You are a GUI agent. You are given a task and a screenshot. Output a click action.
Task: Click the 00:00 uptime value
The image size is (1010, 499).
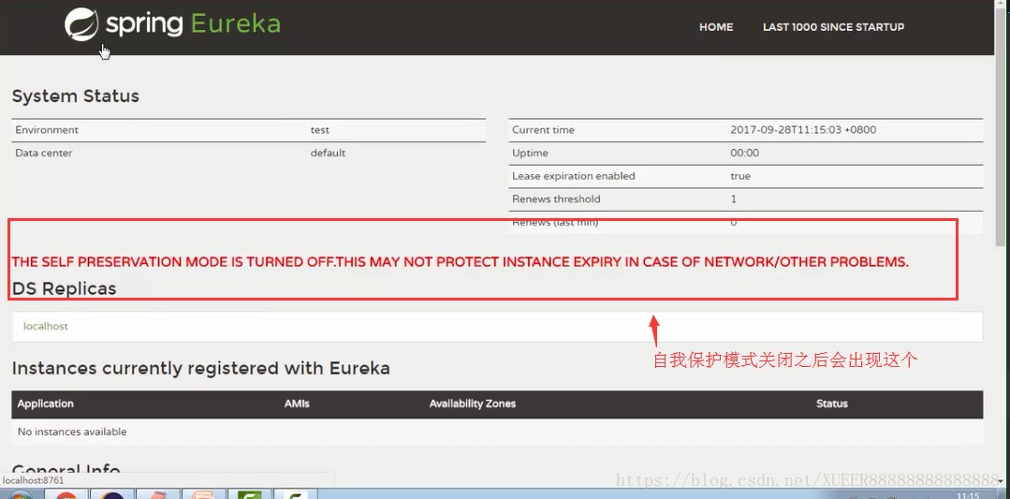point(744,154)
